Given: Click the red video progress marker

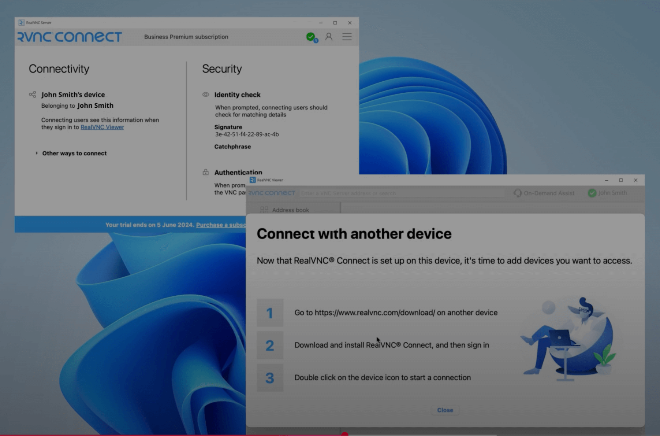Looking at the screenshot, I should pos(344,435).
